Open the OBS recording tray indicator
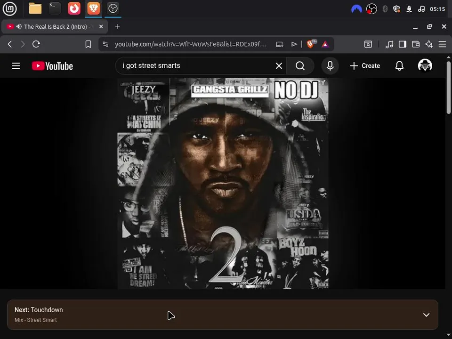The width and height of the screenshot is (452, 339). coord(371,9)
